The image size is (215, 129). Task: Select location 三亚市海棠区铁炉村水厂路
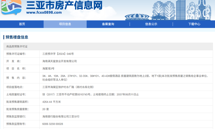click(x=68, y=87)
